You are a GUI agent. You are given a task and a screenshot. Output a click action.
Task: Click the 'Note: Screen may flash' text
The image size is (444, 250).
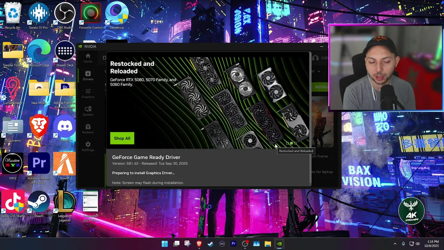(x=148, y=183)
